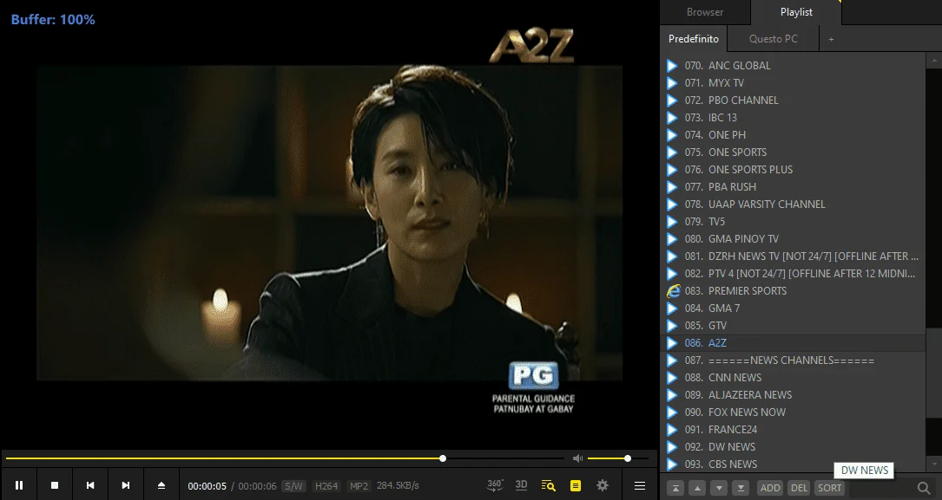Image resolution: width=942 pixels, height=500 pixels.
Task: Select 075. ONE SPORTS in playlist
Action: [x=793, y=153]
